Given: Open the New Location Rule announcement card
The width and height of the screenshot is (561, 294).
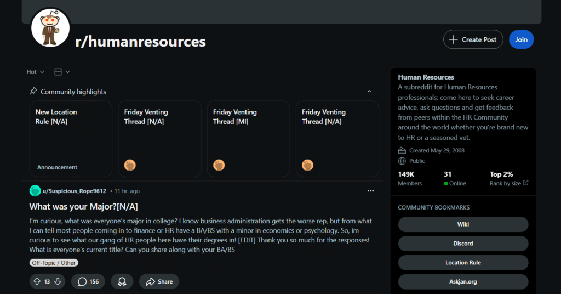Looking at the screenshot, I should 71,138.
